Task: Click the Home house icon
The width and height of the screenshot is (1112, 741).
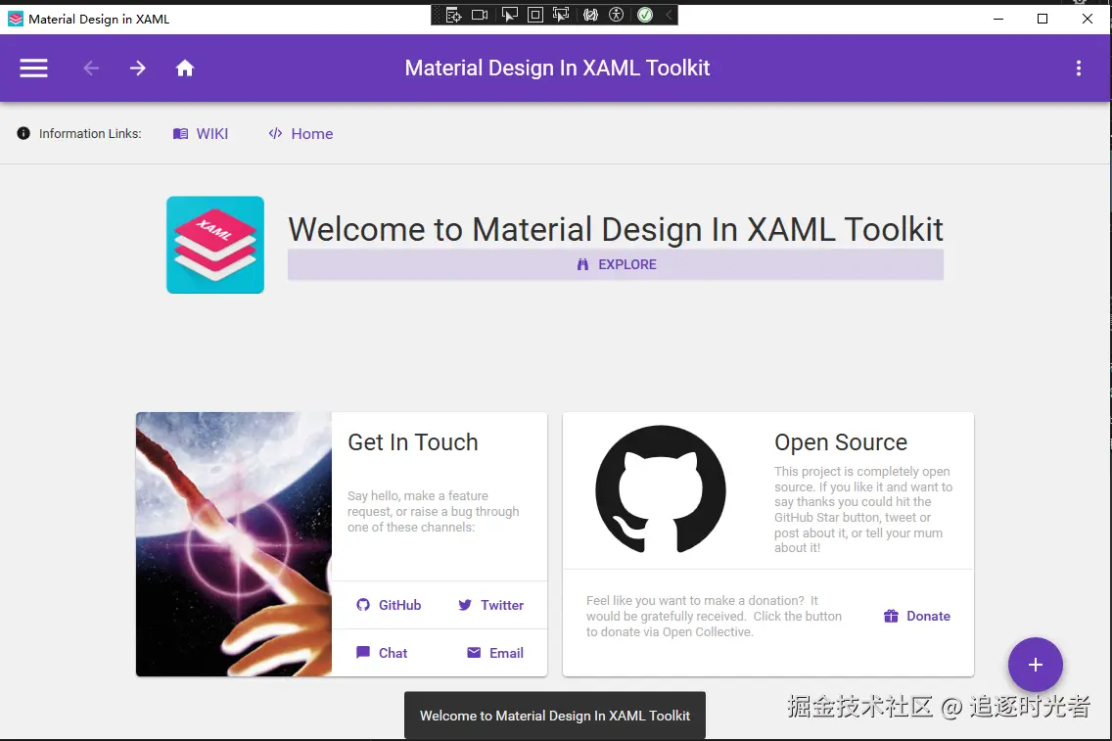Action: 185,69
